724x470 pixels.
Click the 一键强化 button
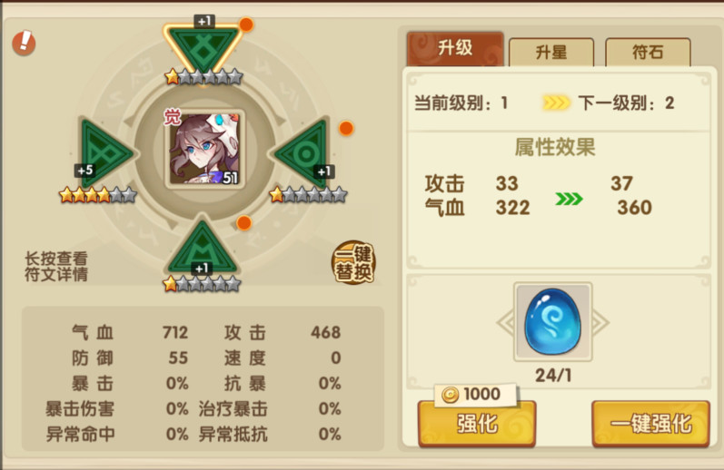click(x=651, y=424)
